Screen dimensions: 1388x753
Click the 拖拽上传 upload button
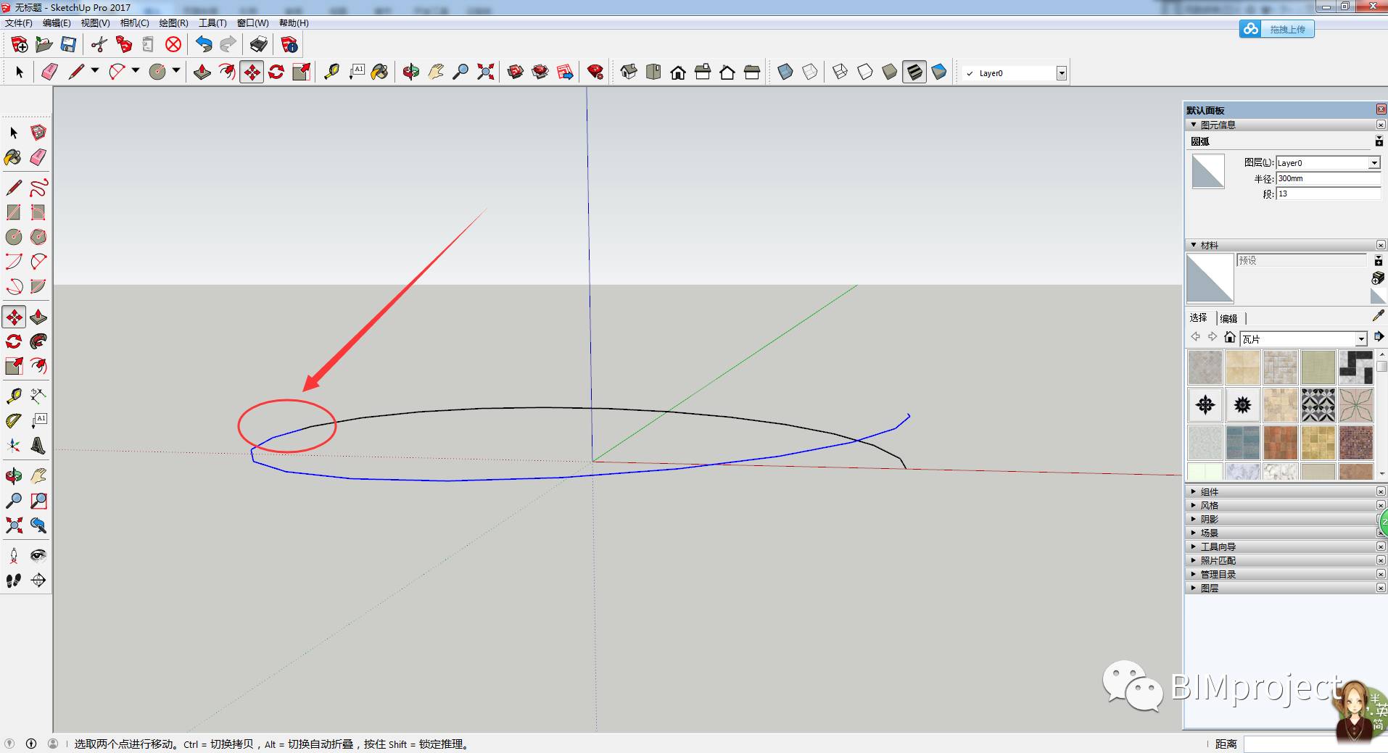pyautogui.click(x=1276, y=29)
